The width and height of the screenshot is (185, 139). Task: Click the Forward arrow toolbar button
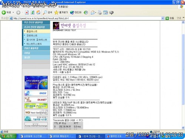[x=18, y=13]
